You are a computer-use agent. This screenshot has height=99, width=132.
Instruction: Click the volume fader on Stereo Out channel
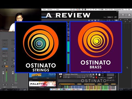click(13, 73)
